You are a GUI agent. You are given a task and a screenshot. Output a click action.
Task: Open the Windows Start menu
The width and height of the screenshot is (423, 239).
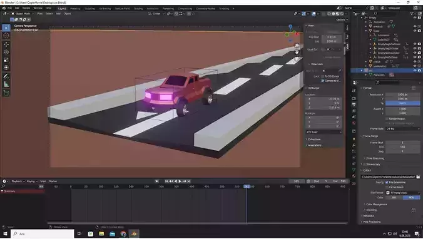coord(5,233)
